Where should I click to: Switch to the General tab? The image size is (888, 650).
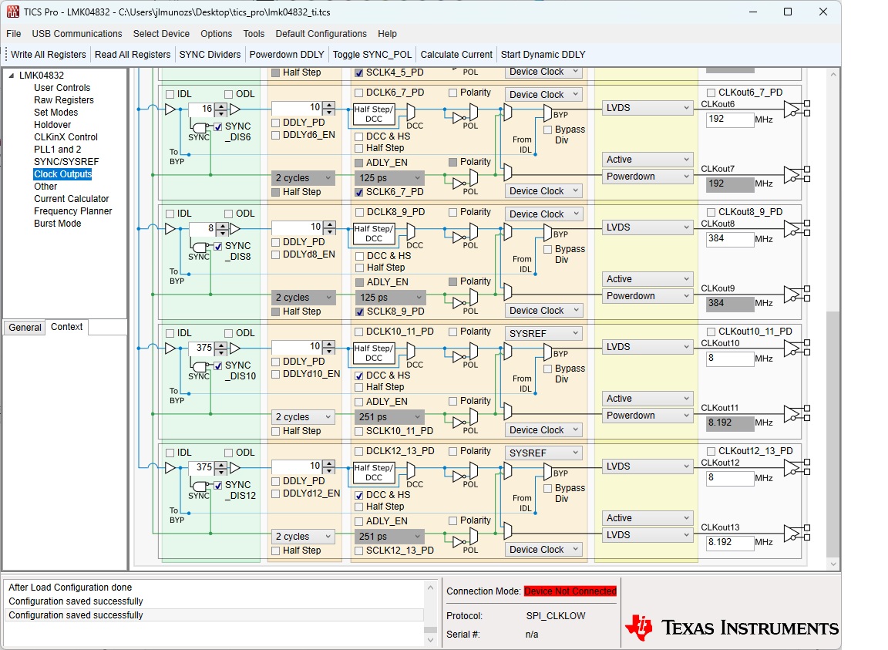pyautogui.click(x=25, y=328)
